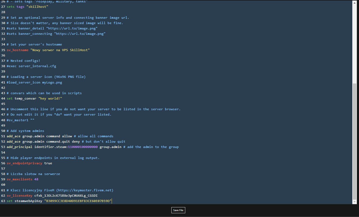The image size is (359, 217).
Task: Click the cfxk license key value
Action: (66, 196)
